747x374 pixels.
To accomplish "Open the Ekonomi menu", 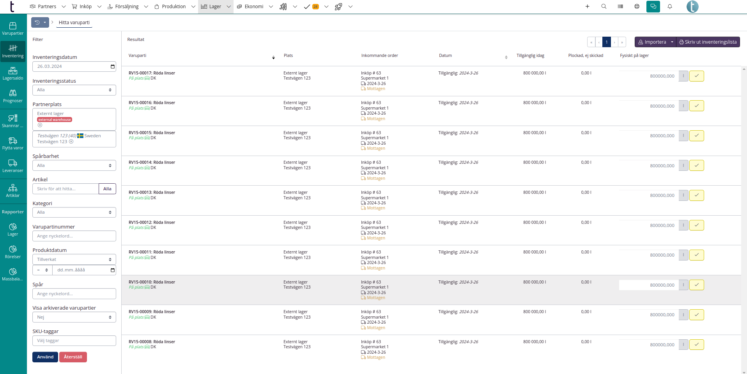I will [x=254, y=7].
